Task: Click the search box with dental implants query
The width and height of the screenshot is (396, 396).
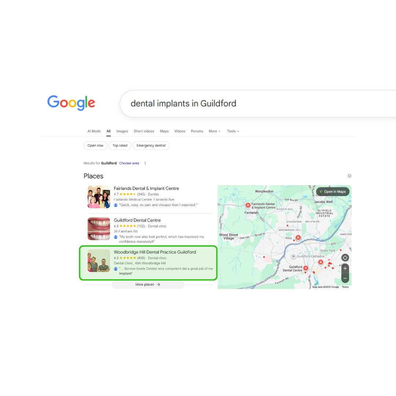Action: click(x=258, y=103)
